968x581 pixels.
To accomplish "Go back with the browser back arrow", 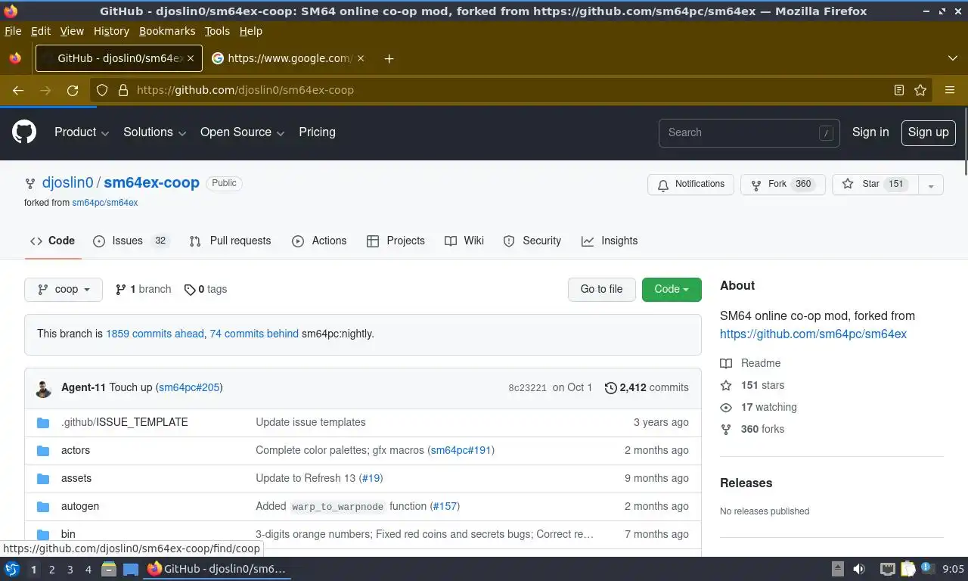I will click(18, 90).
